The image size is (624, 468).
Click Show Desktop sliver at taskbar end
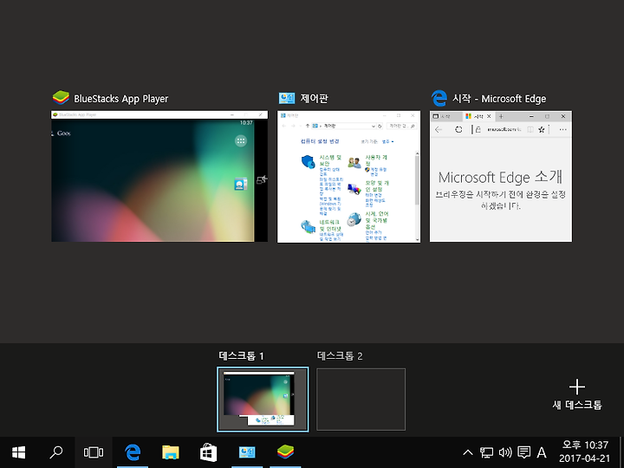(x=621, y=452)
